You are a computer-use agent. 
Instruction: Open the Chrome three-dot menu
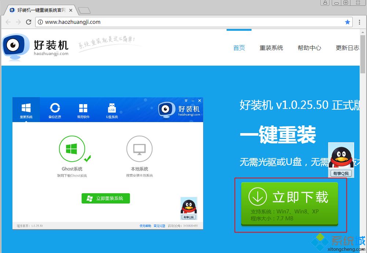(x=359, y=22)
